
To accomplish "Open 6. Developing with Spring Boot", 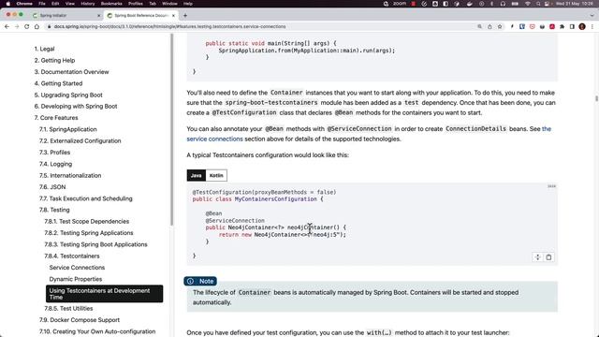I will click(76, 106).
